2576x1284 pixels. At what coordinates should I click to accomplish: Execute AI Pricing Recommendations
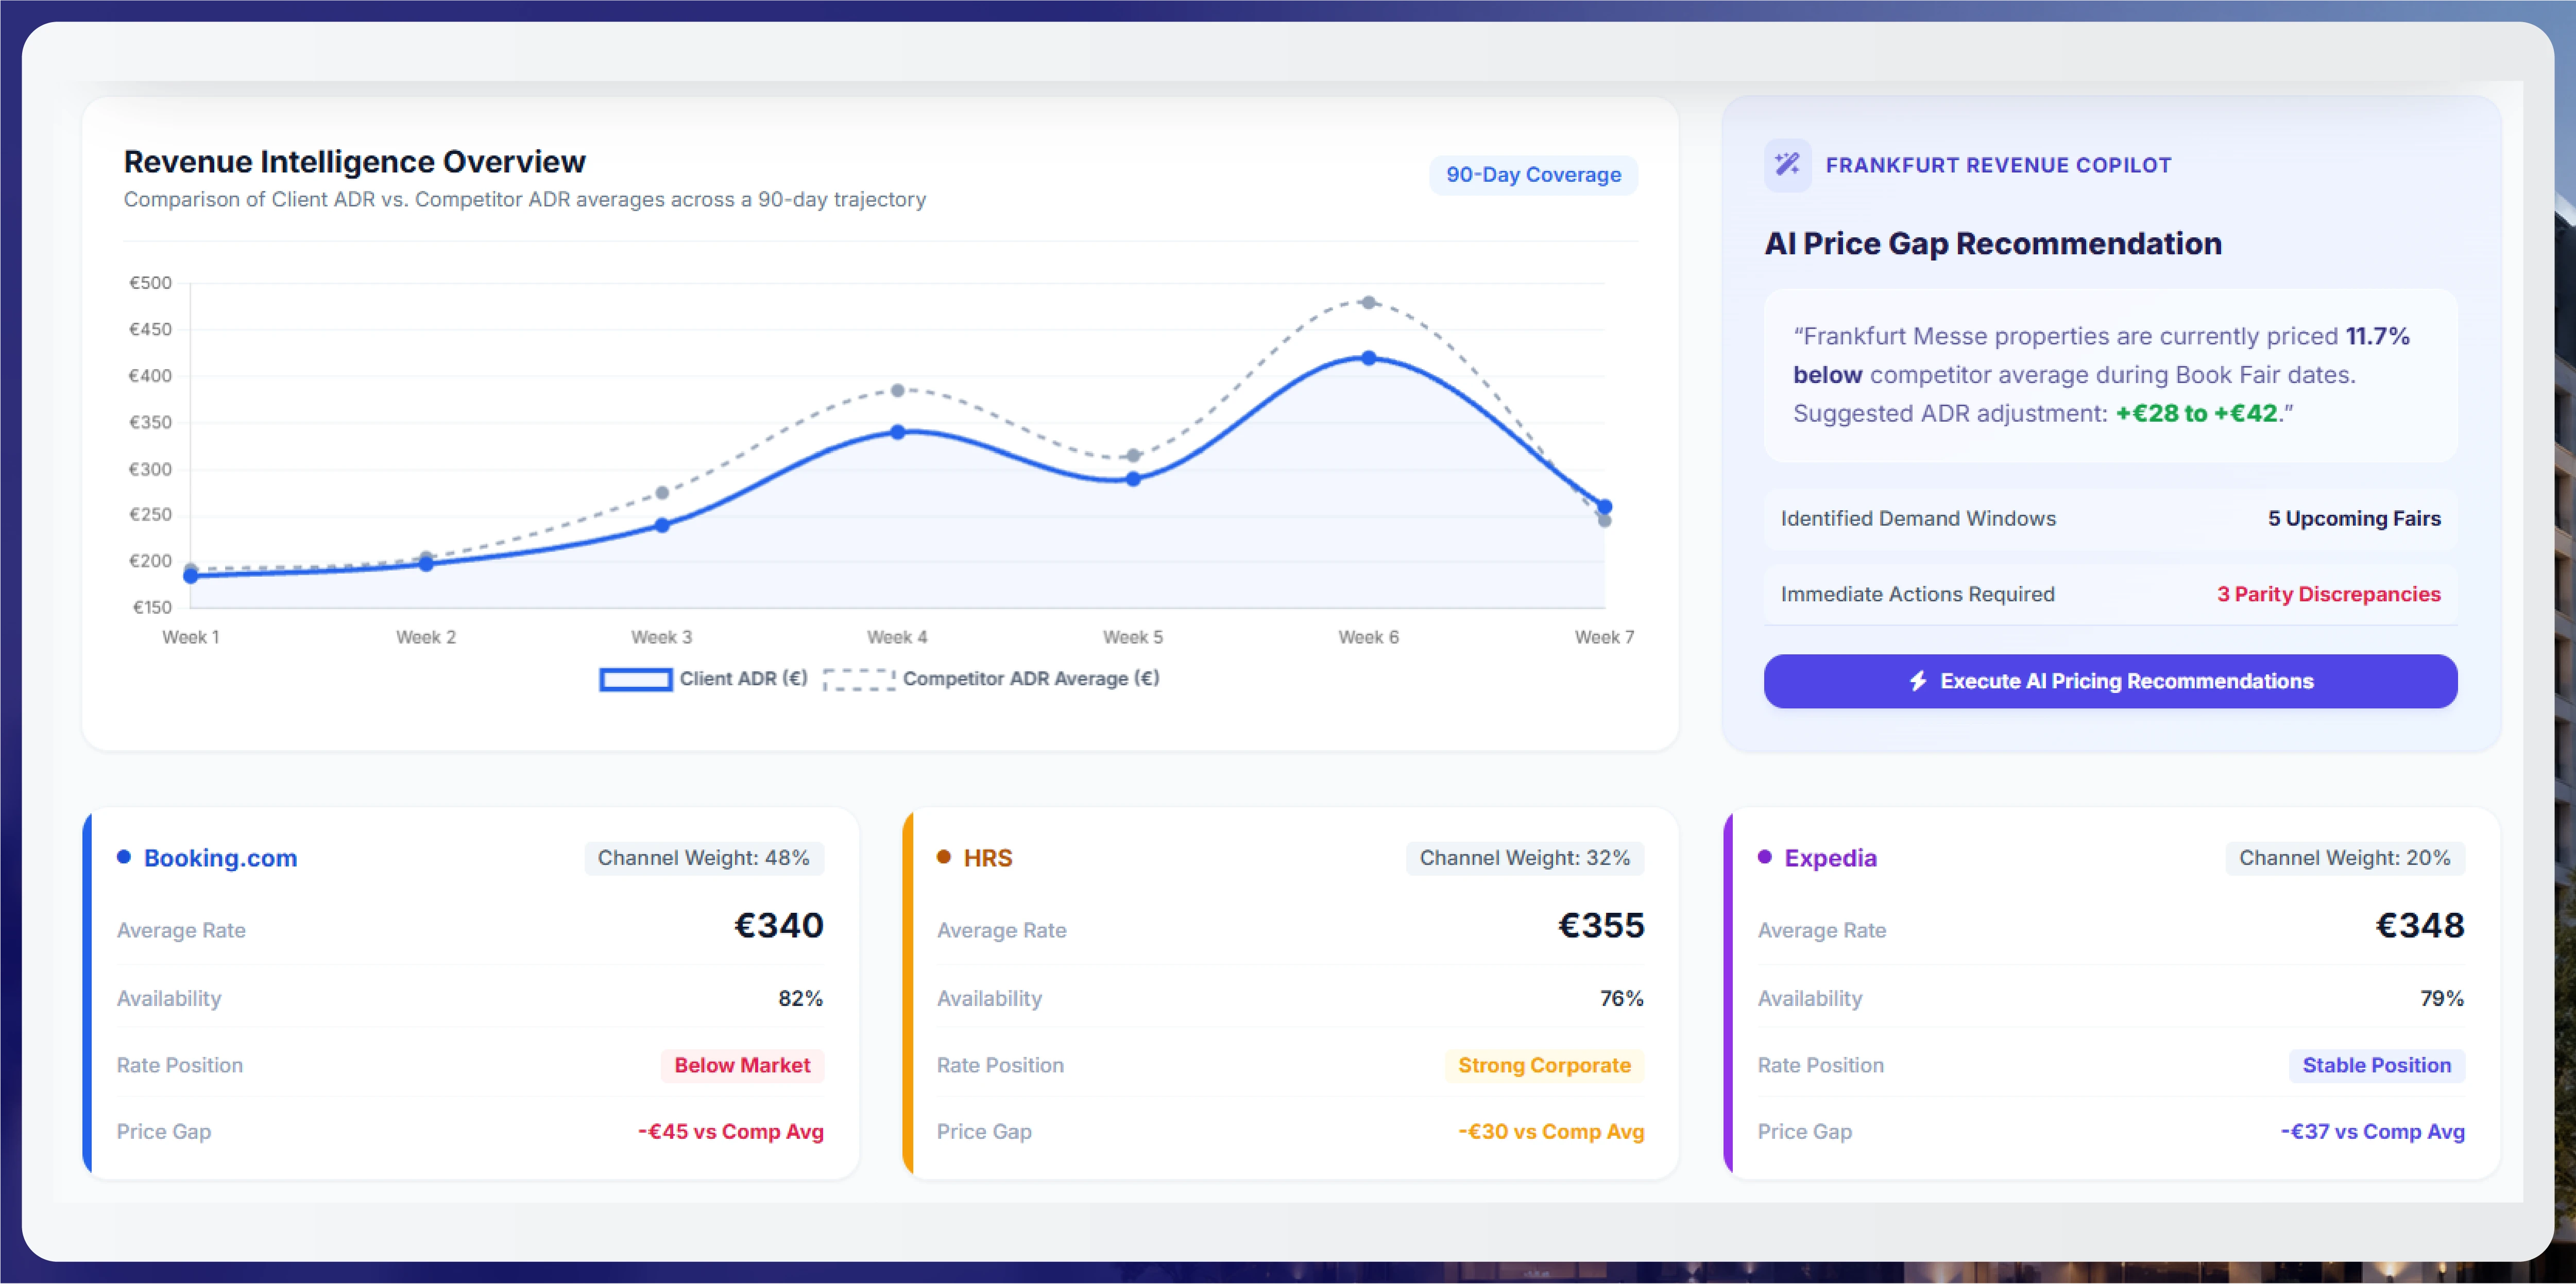pos(2110,682)
